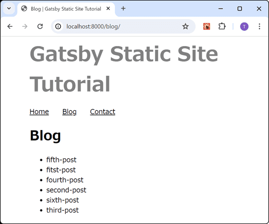Image resolution: width=269 pixels, height=224 pixels.
Task: Click the second-post list item
Action: [66, 190]
